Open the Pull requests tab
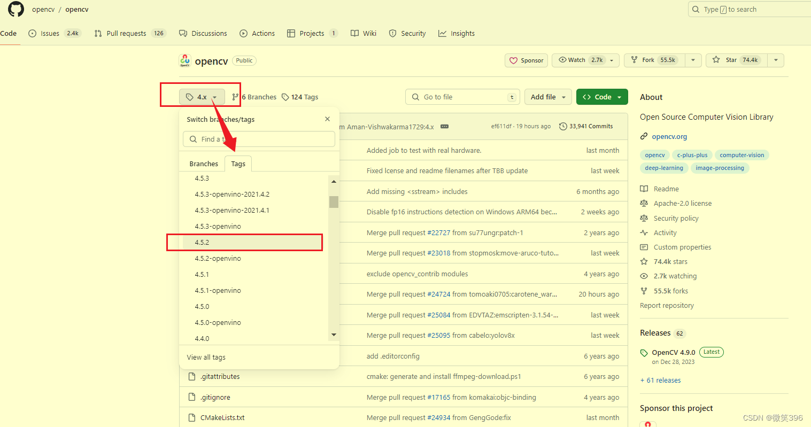 (x=130, y=33)
